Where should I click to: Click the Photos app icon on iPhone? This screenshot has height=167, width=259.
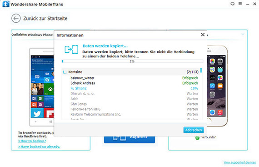tap(212, 61)
